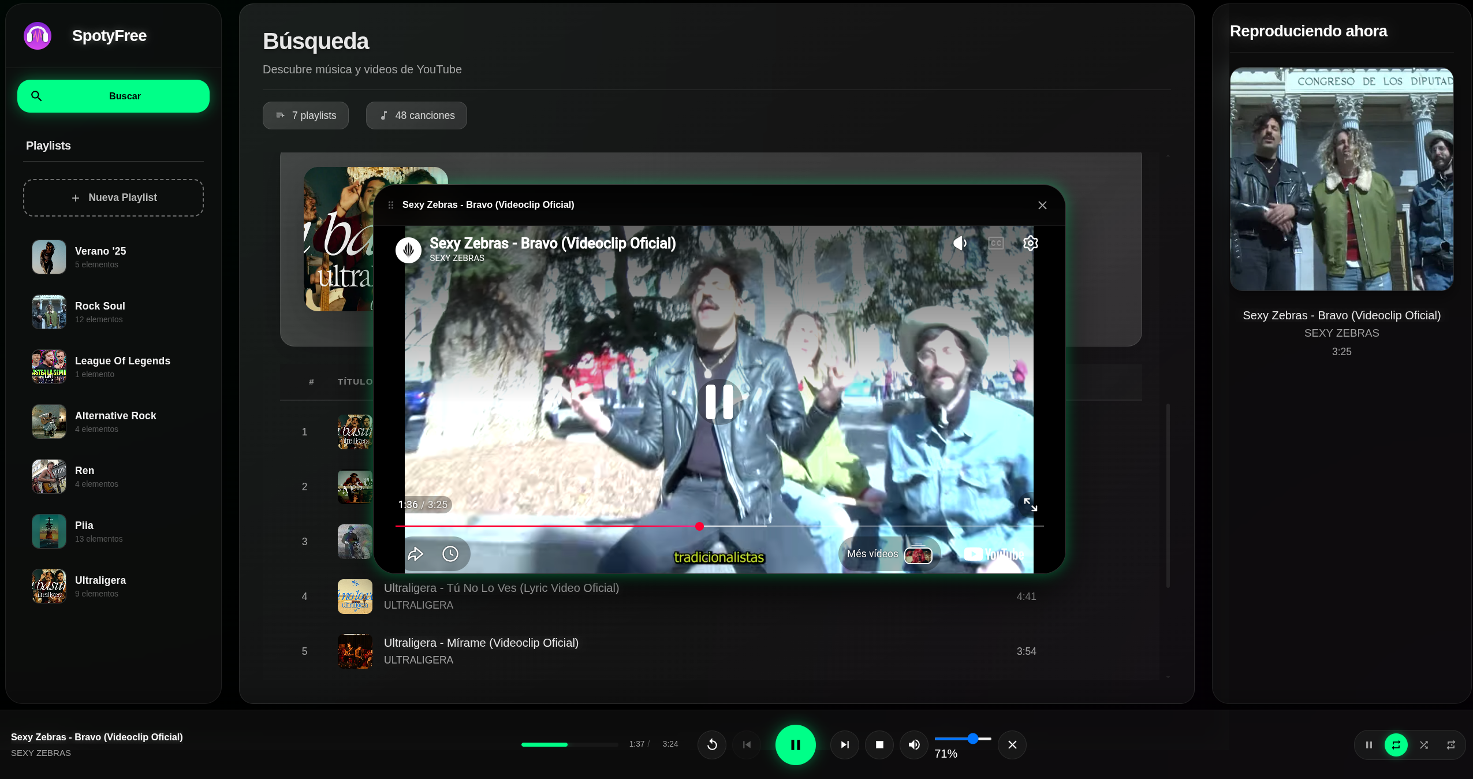This screenshot has height=779, width=1473.
Task: Close the player with X button
Action: 1012,745
